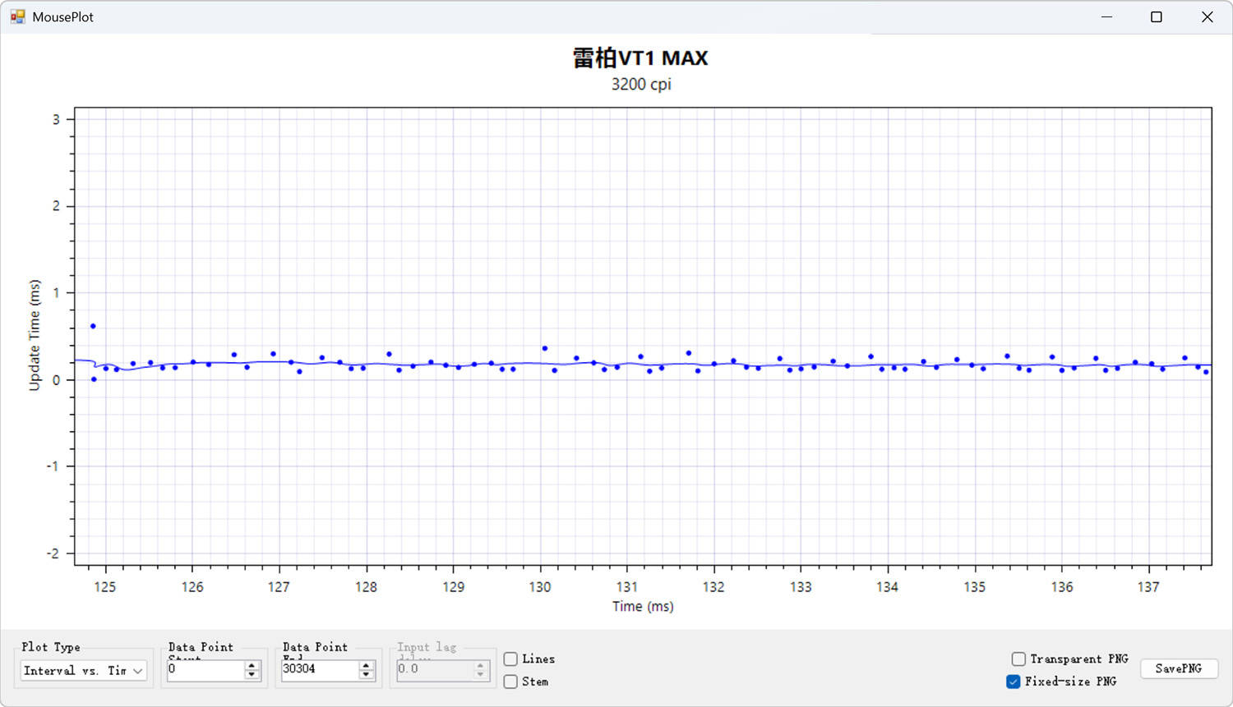This screenshot has width=1233, height=707.
Task: Increase Data Point End with up arrow
Action: [x=366, y=665]
